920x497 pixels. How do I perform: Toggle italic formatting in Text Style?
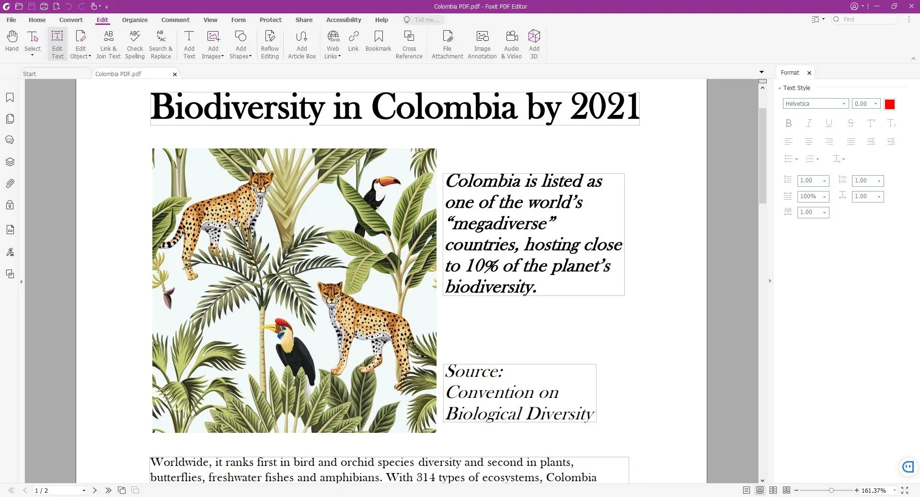point(808,123)
